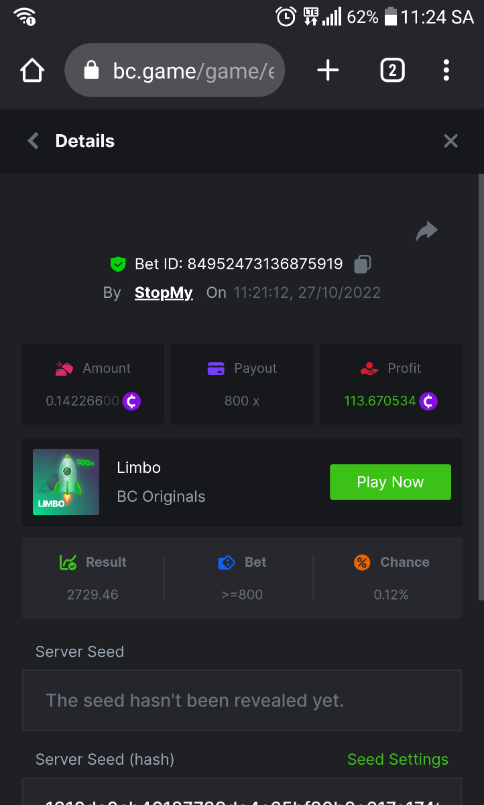Tap the Result chart icon
This screenshot has width=484, height=805.
68,562
